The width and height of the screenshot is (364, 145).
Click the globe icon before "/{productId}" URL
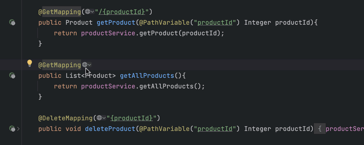tap(87, 12)
